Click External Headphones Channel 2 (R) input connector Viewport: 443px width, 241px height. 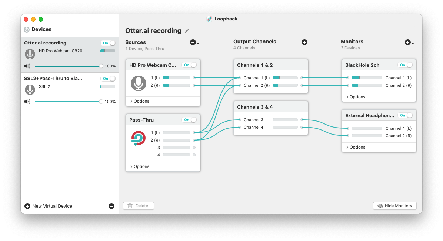pyautogui.click(x=348, y=136)
